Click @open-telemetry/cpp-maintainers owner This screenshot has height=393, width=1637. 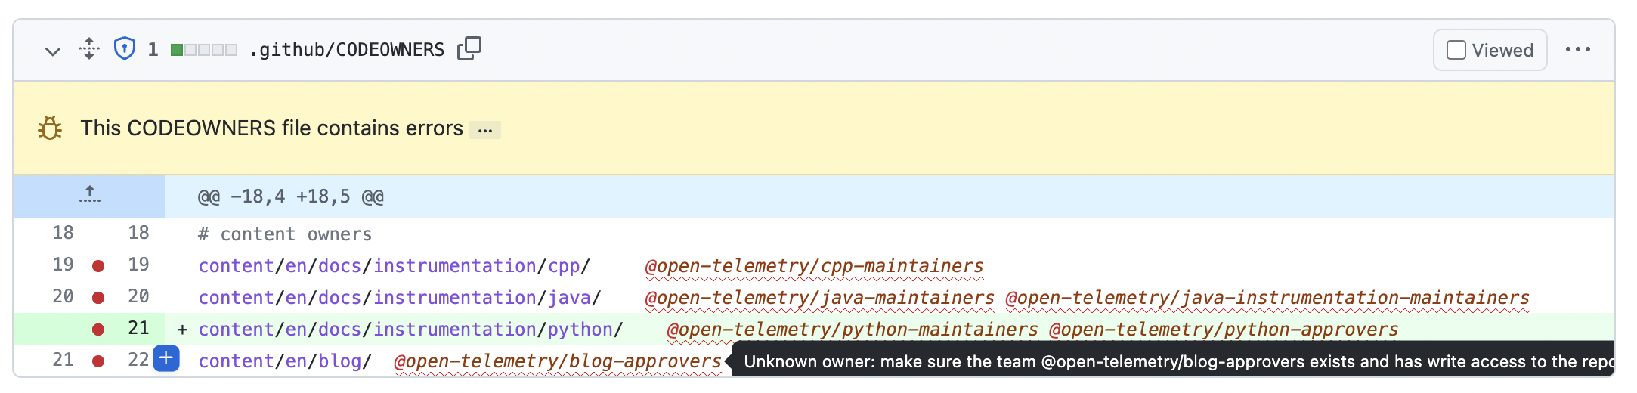pos(814,266)
